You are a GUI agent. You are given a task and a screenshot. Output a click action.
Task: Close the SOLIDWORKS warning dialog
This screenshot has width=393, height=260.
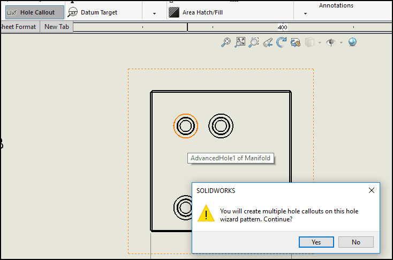[x=372, y=190]
